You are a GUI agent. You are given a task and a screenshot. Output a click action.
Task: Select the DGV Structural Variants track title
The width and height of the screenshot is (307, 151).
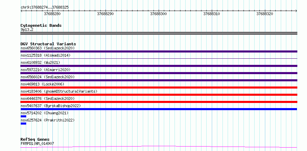(48, 44)
